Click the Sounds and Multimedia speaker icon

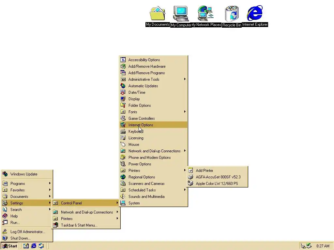pyautogui.click(x=123, y=196)
